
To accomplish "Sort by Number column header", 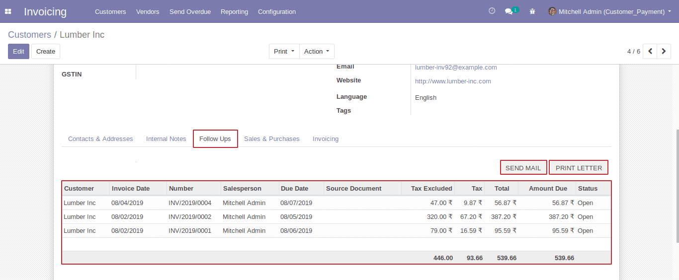I will [194, 189].
